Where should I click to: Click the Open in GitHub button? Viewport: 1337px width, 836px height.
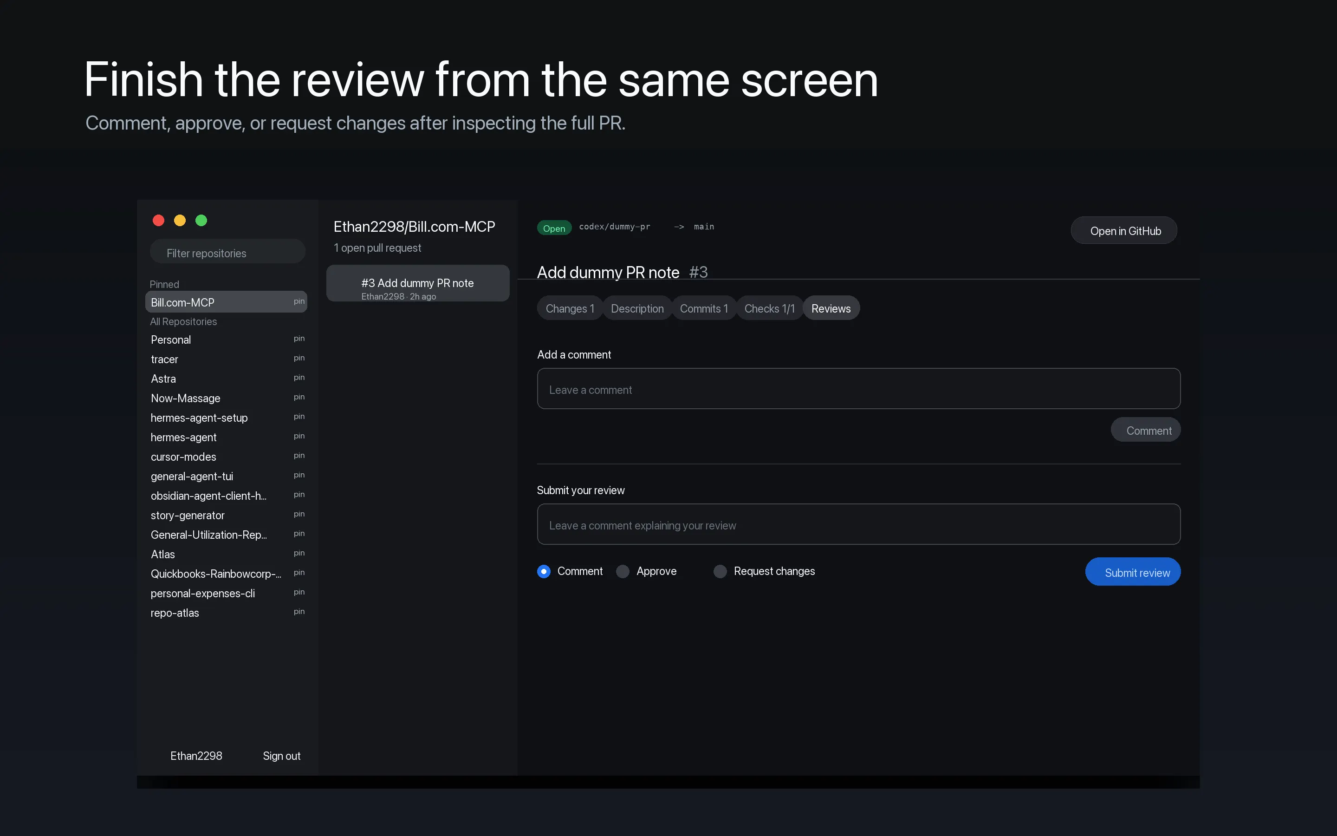[x=1125, y=230]
